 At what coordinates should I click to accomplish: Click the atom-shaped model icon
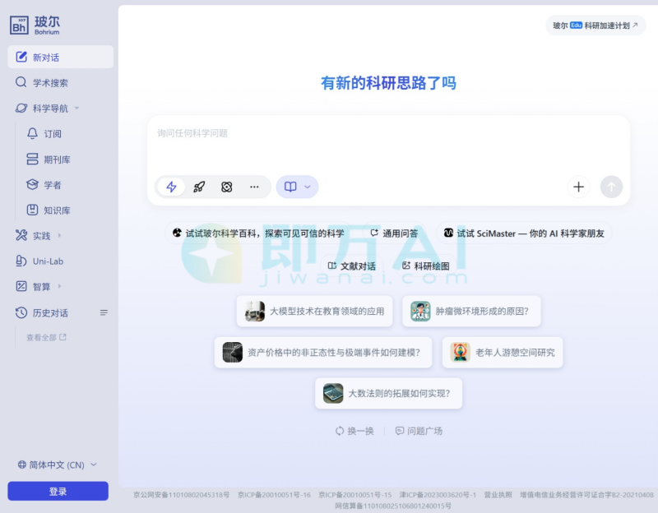tap(225, 187)
